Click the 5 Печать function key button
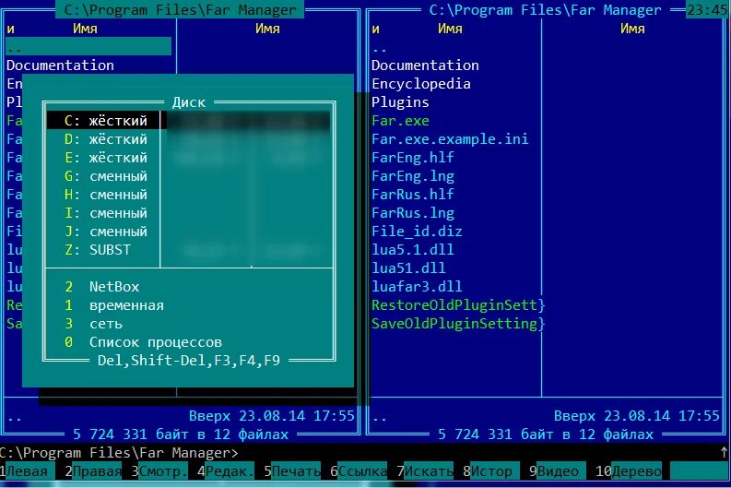 (292, 470)
